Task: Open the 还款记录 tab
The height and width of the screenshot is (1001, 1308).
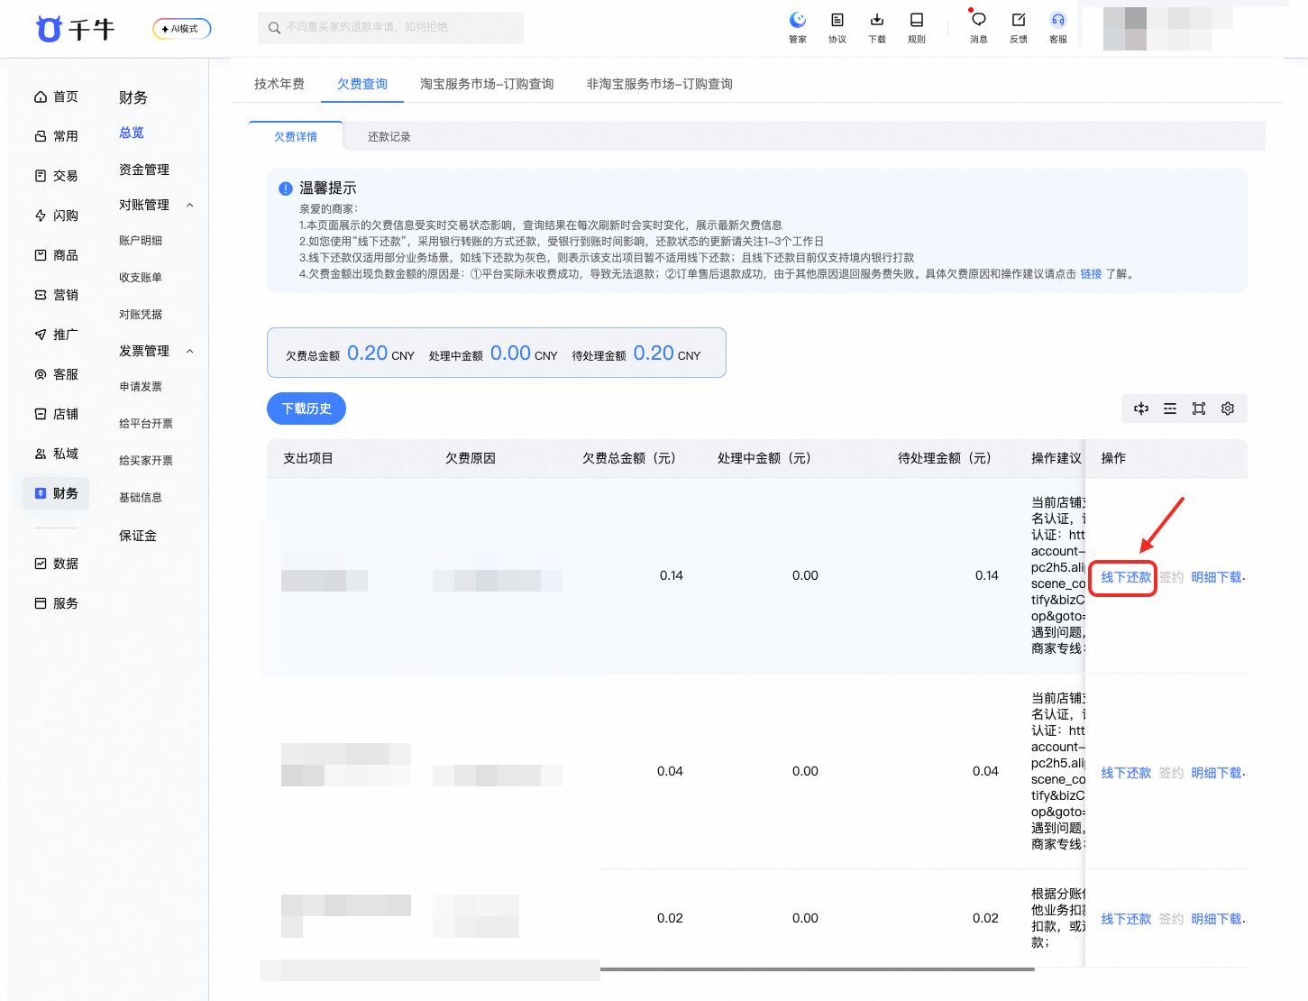Action: click(389, 137)
